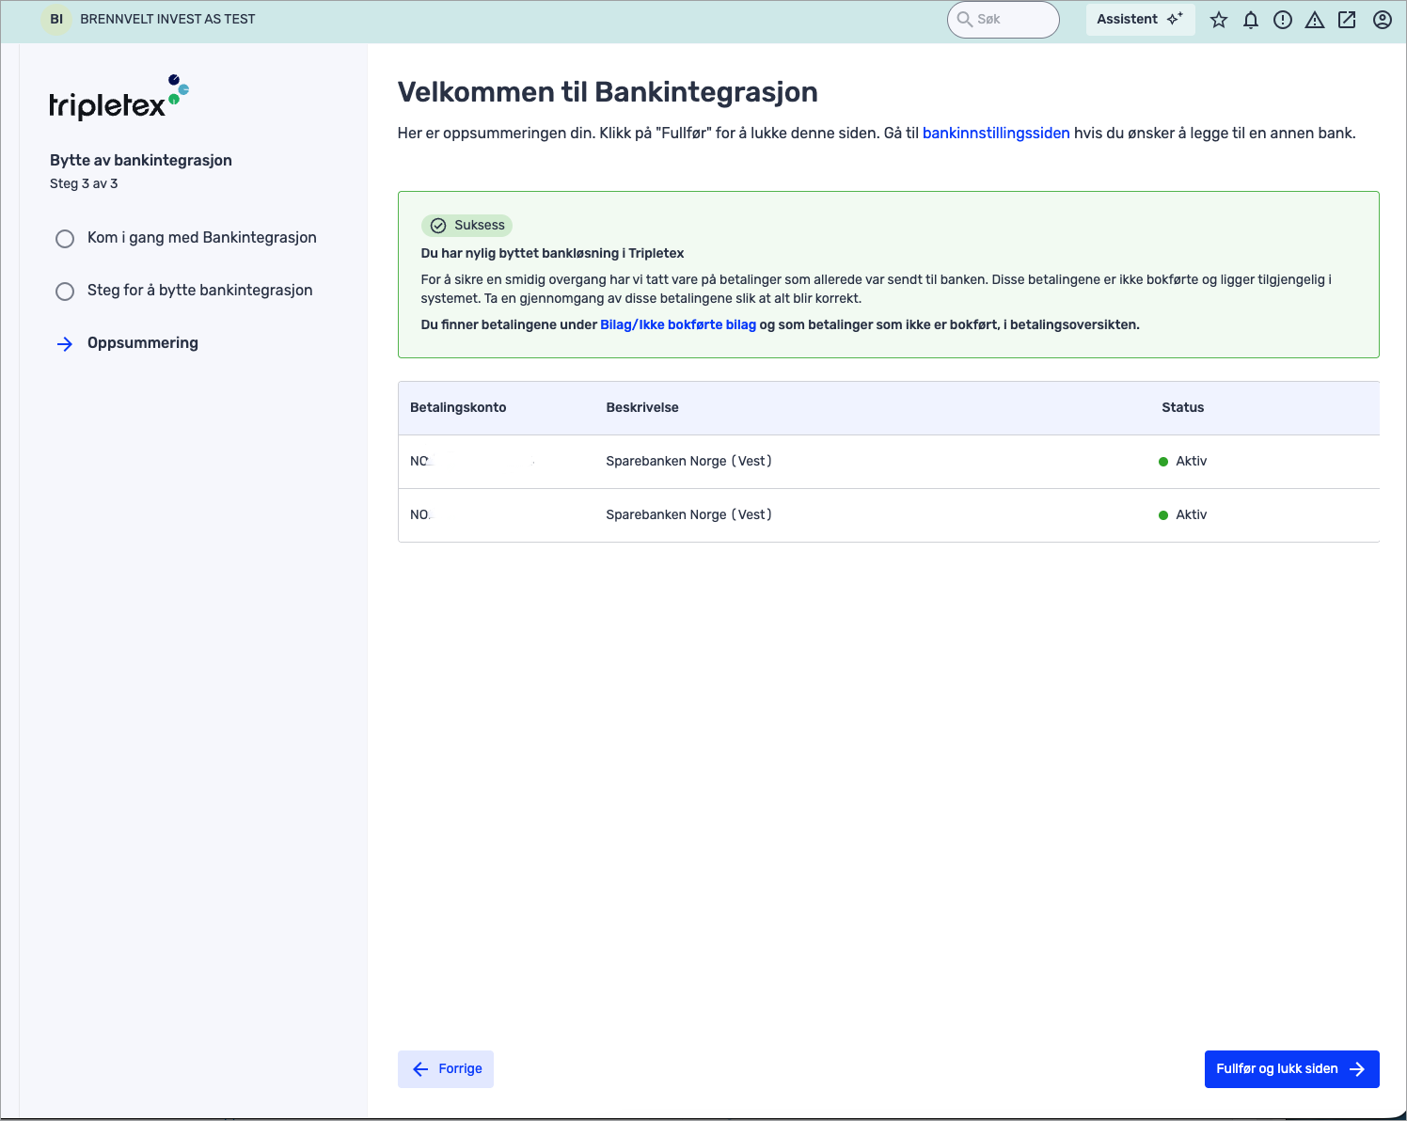Open the notification bell icon
Screen dimensions: 1407x1121
coord(1251,19)
